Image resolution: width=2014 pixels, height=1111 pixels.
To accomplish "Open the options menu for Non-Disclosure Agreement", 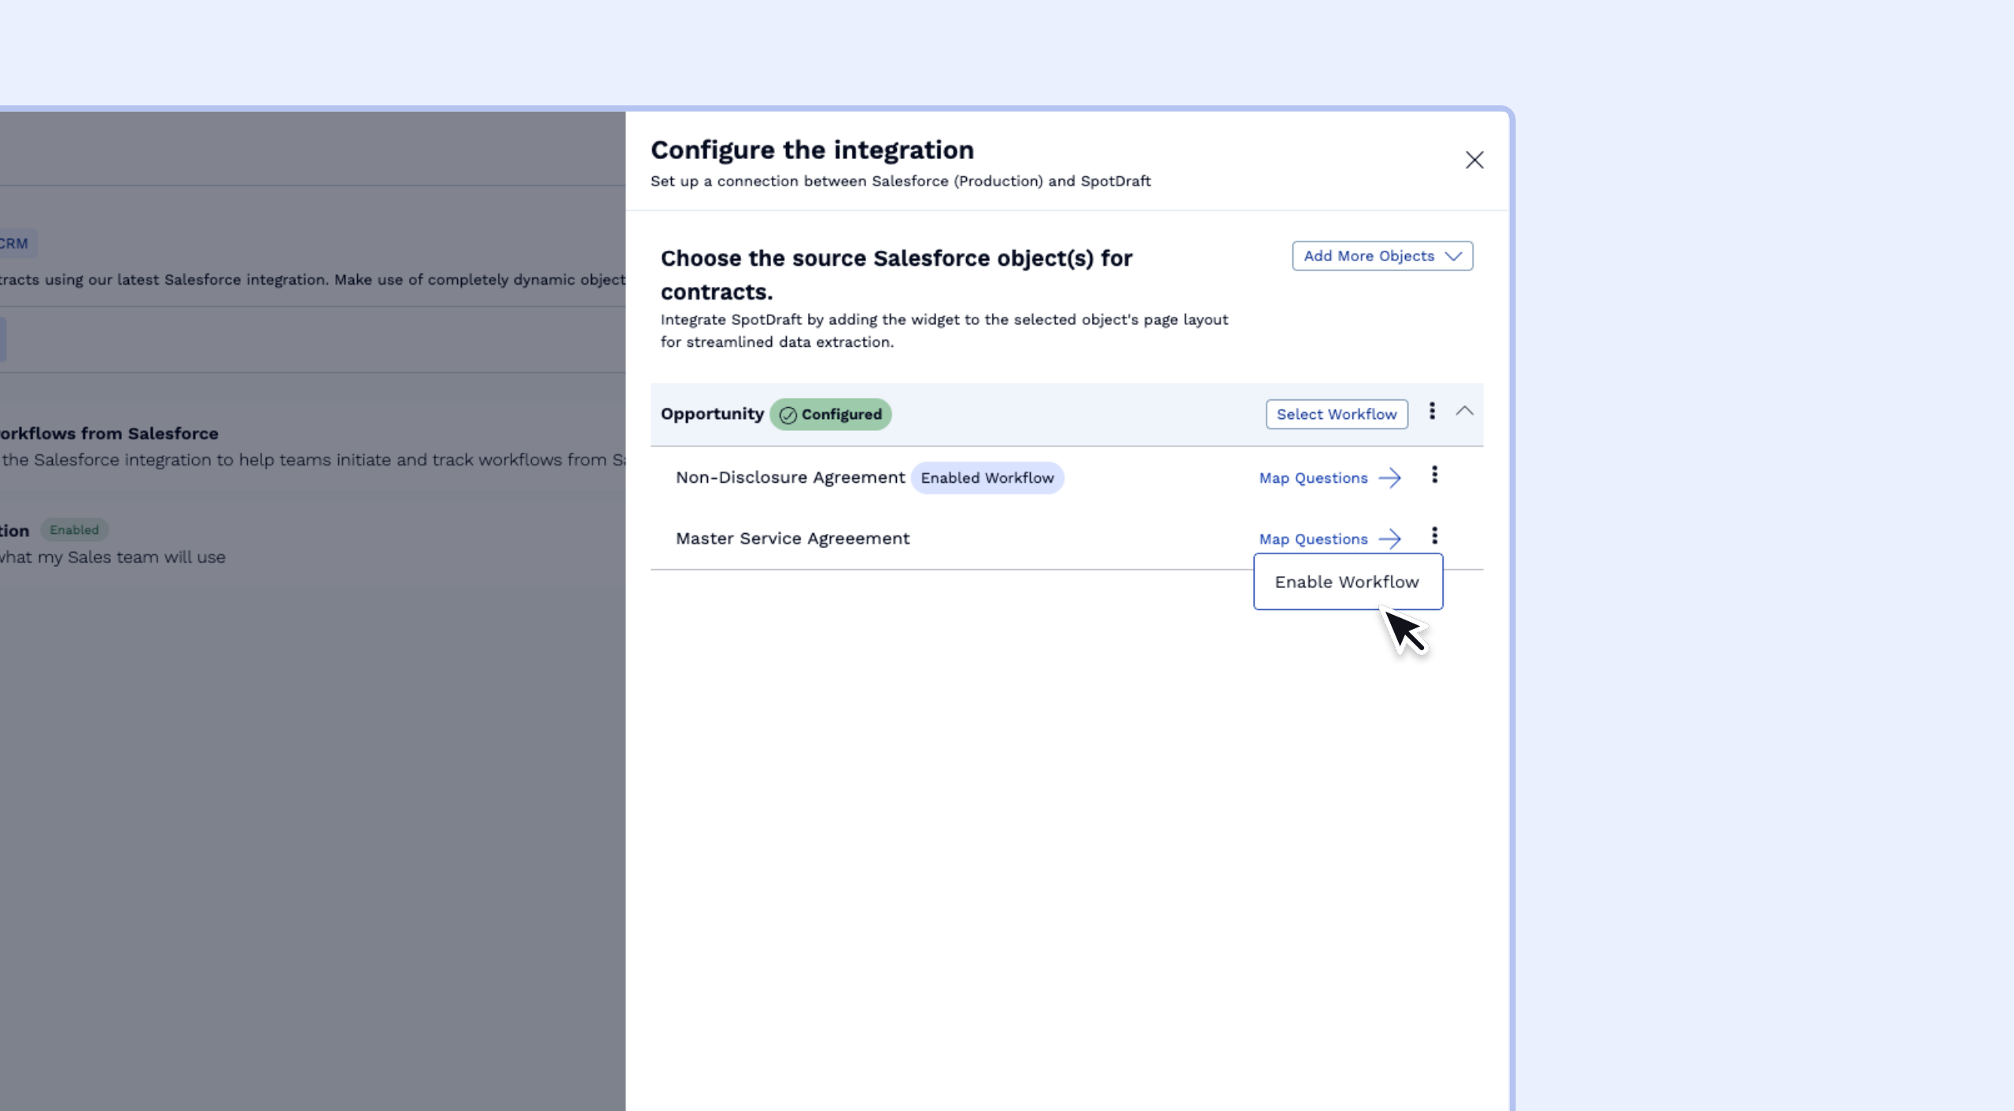I will pyautogui.click(x=1435, y=475).
